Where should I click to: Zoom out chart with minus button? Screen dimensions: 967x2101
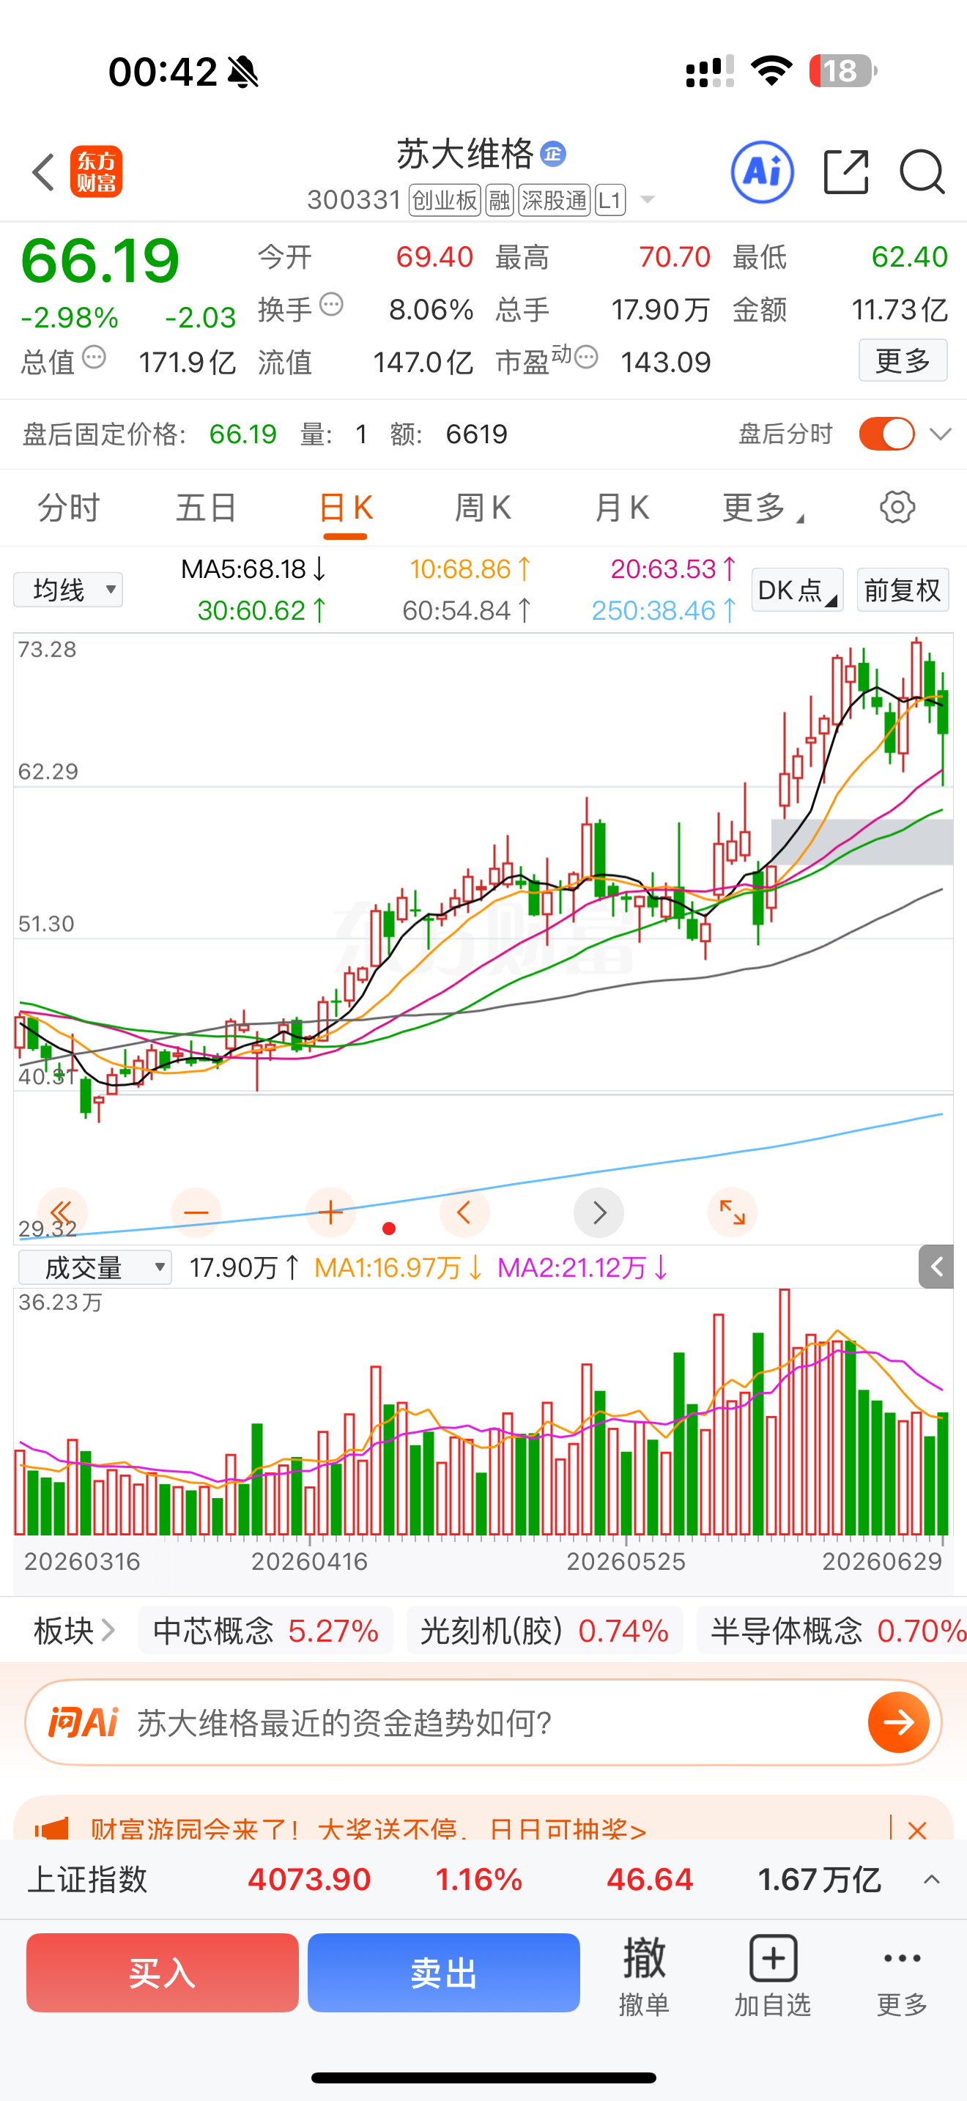point(196,1213)
